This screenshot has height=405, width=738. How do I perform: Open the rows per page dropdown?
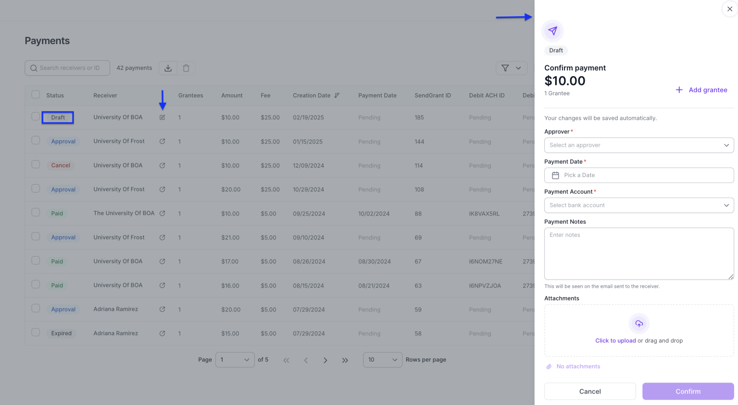point(382,360)
